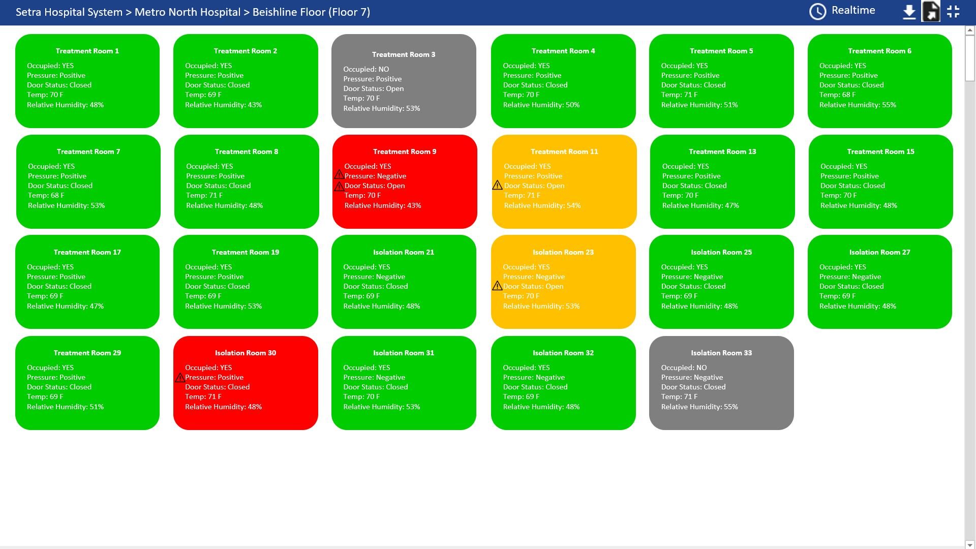Click Isolation Room 30 red alert card

tap(246, 383)
